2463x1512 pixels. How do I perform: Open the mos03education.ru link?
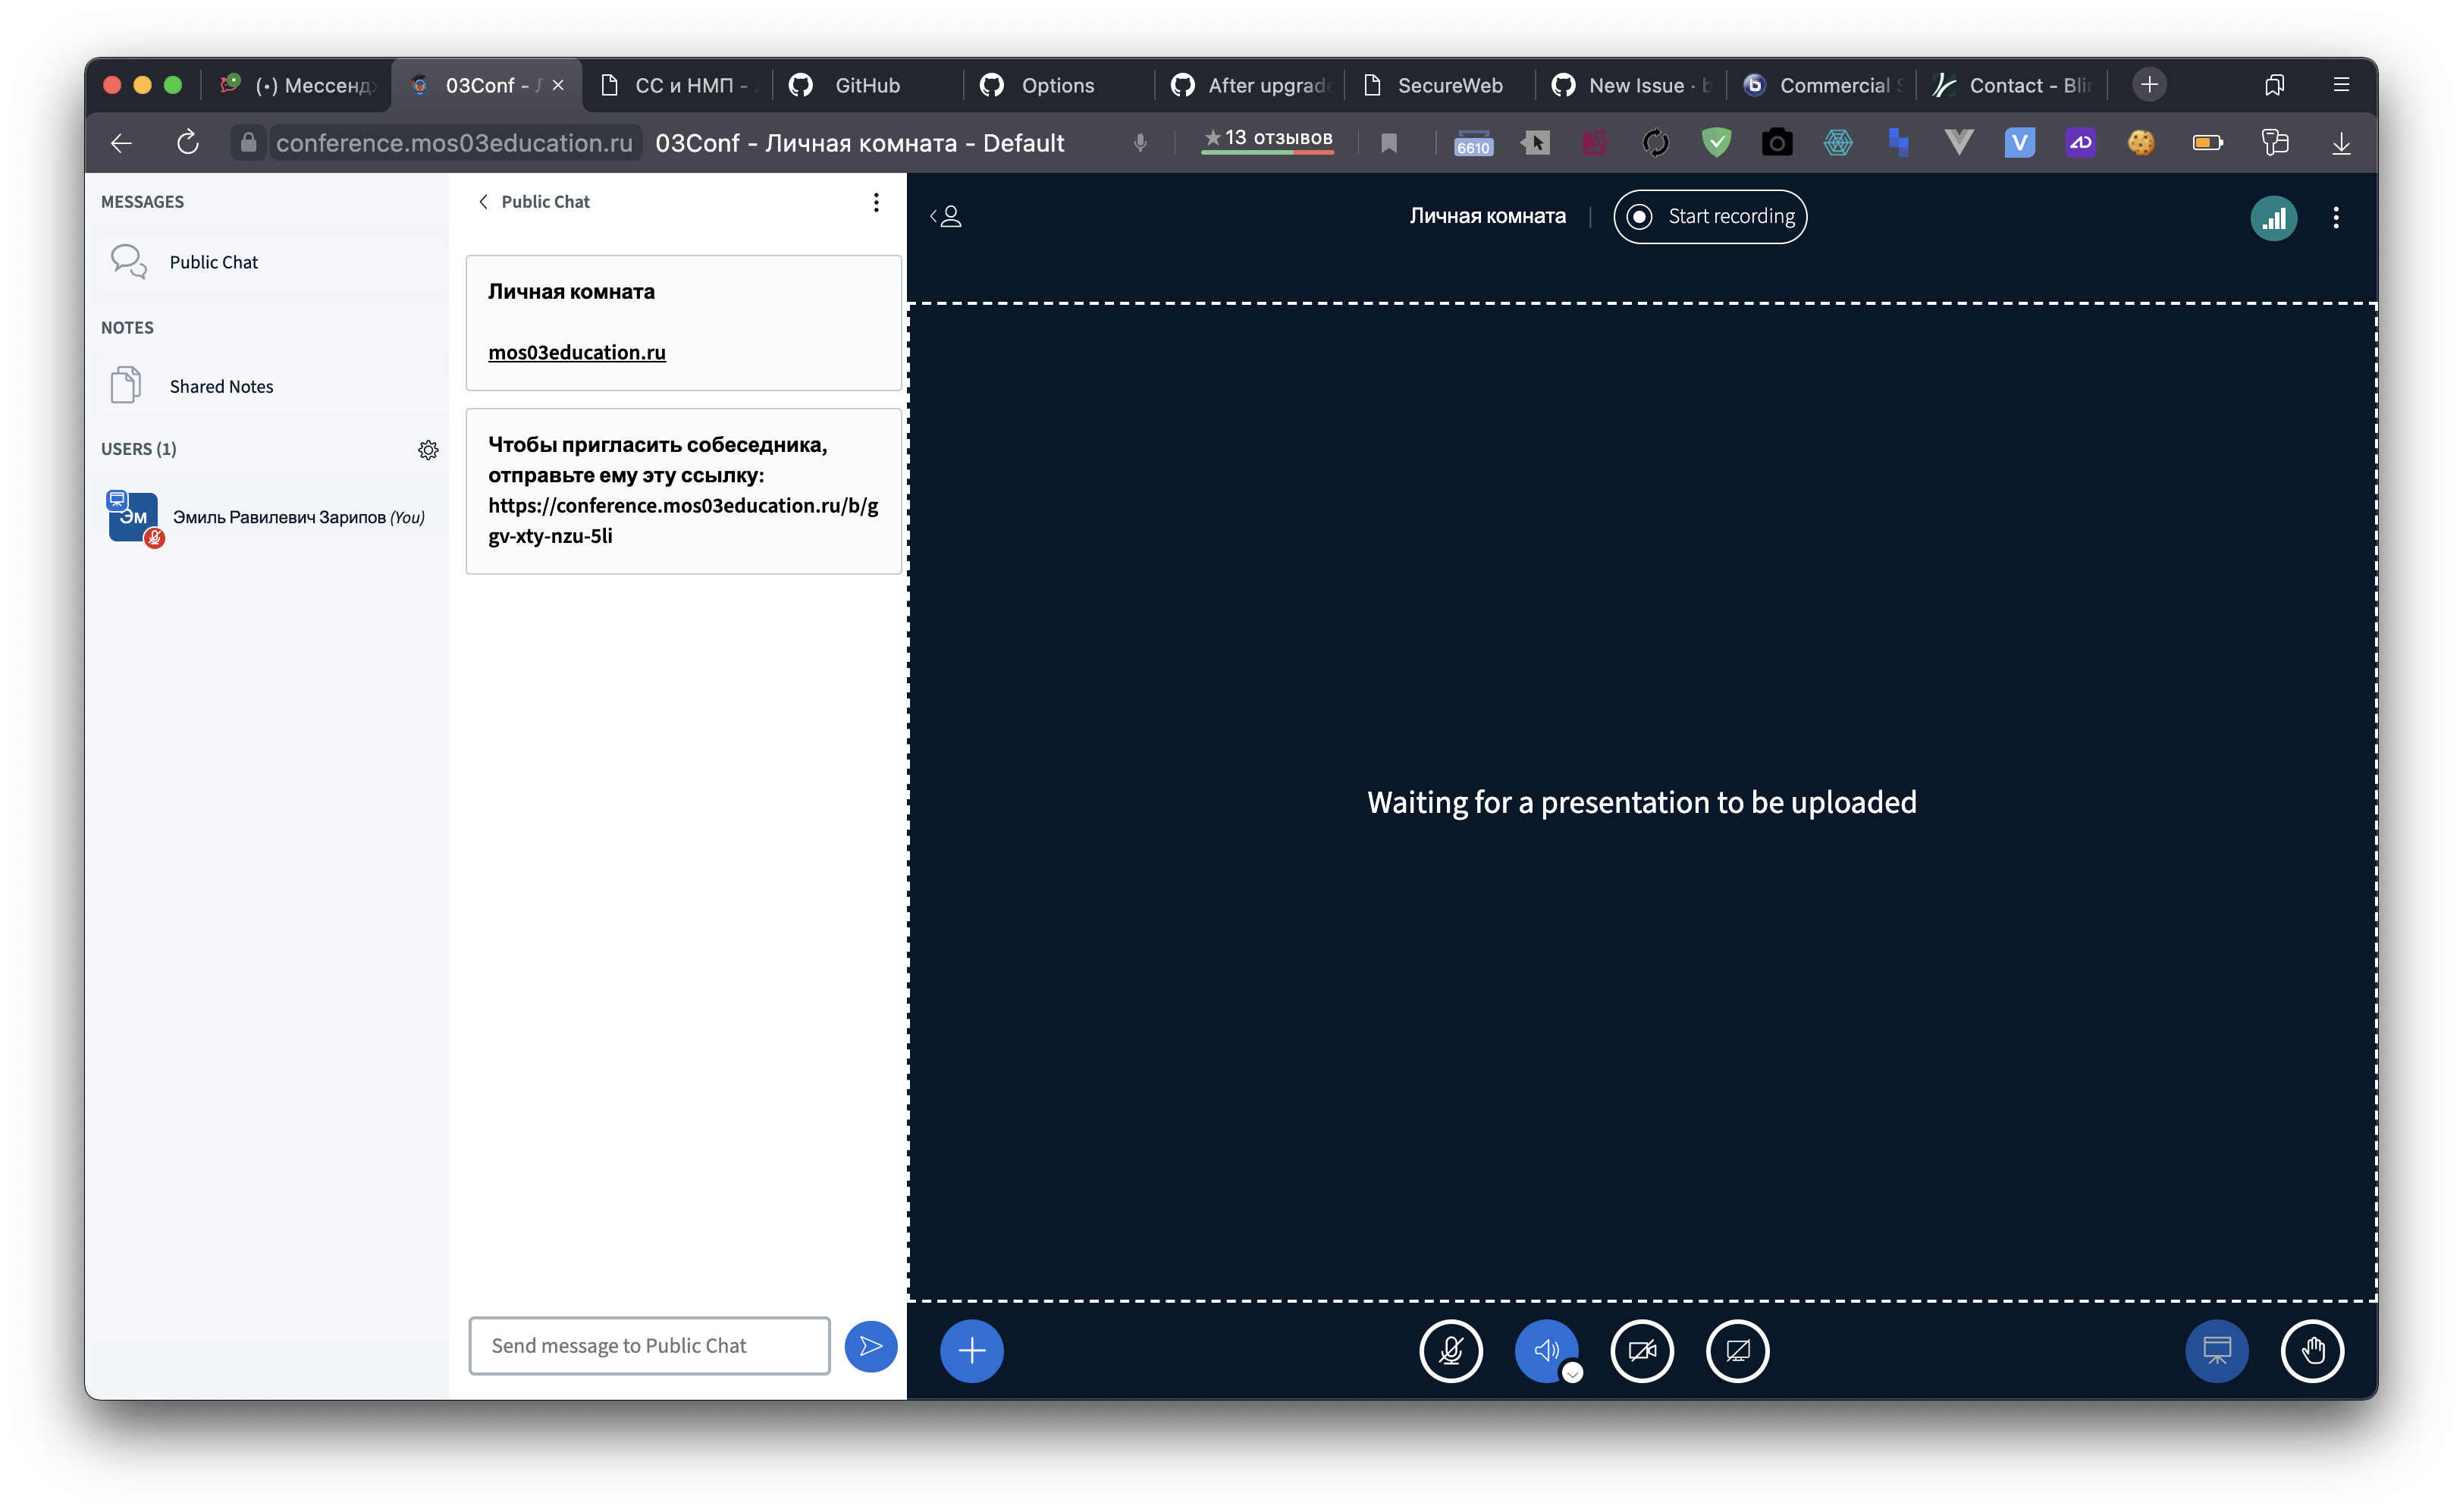click(x=577, y=352)
